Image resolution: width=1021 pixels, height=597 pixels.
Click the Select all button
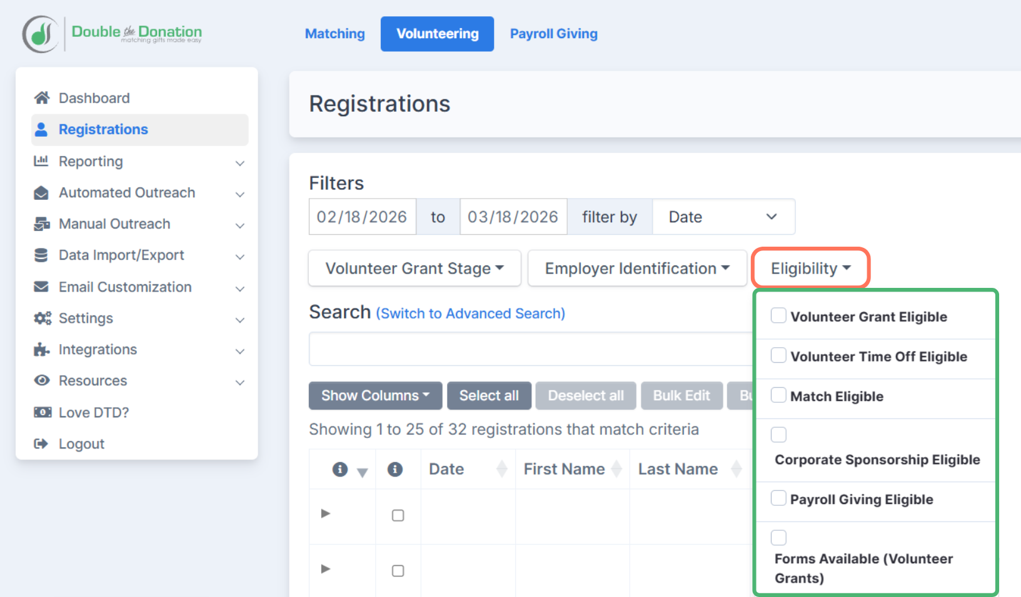click(x=489, y=395)
